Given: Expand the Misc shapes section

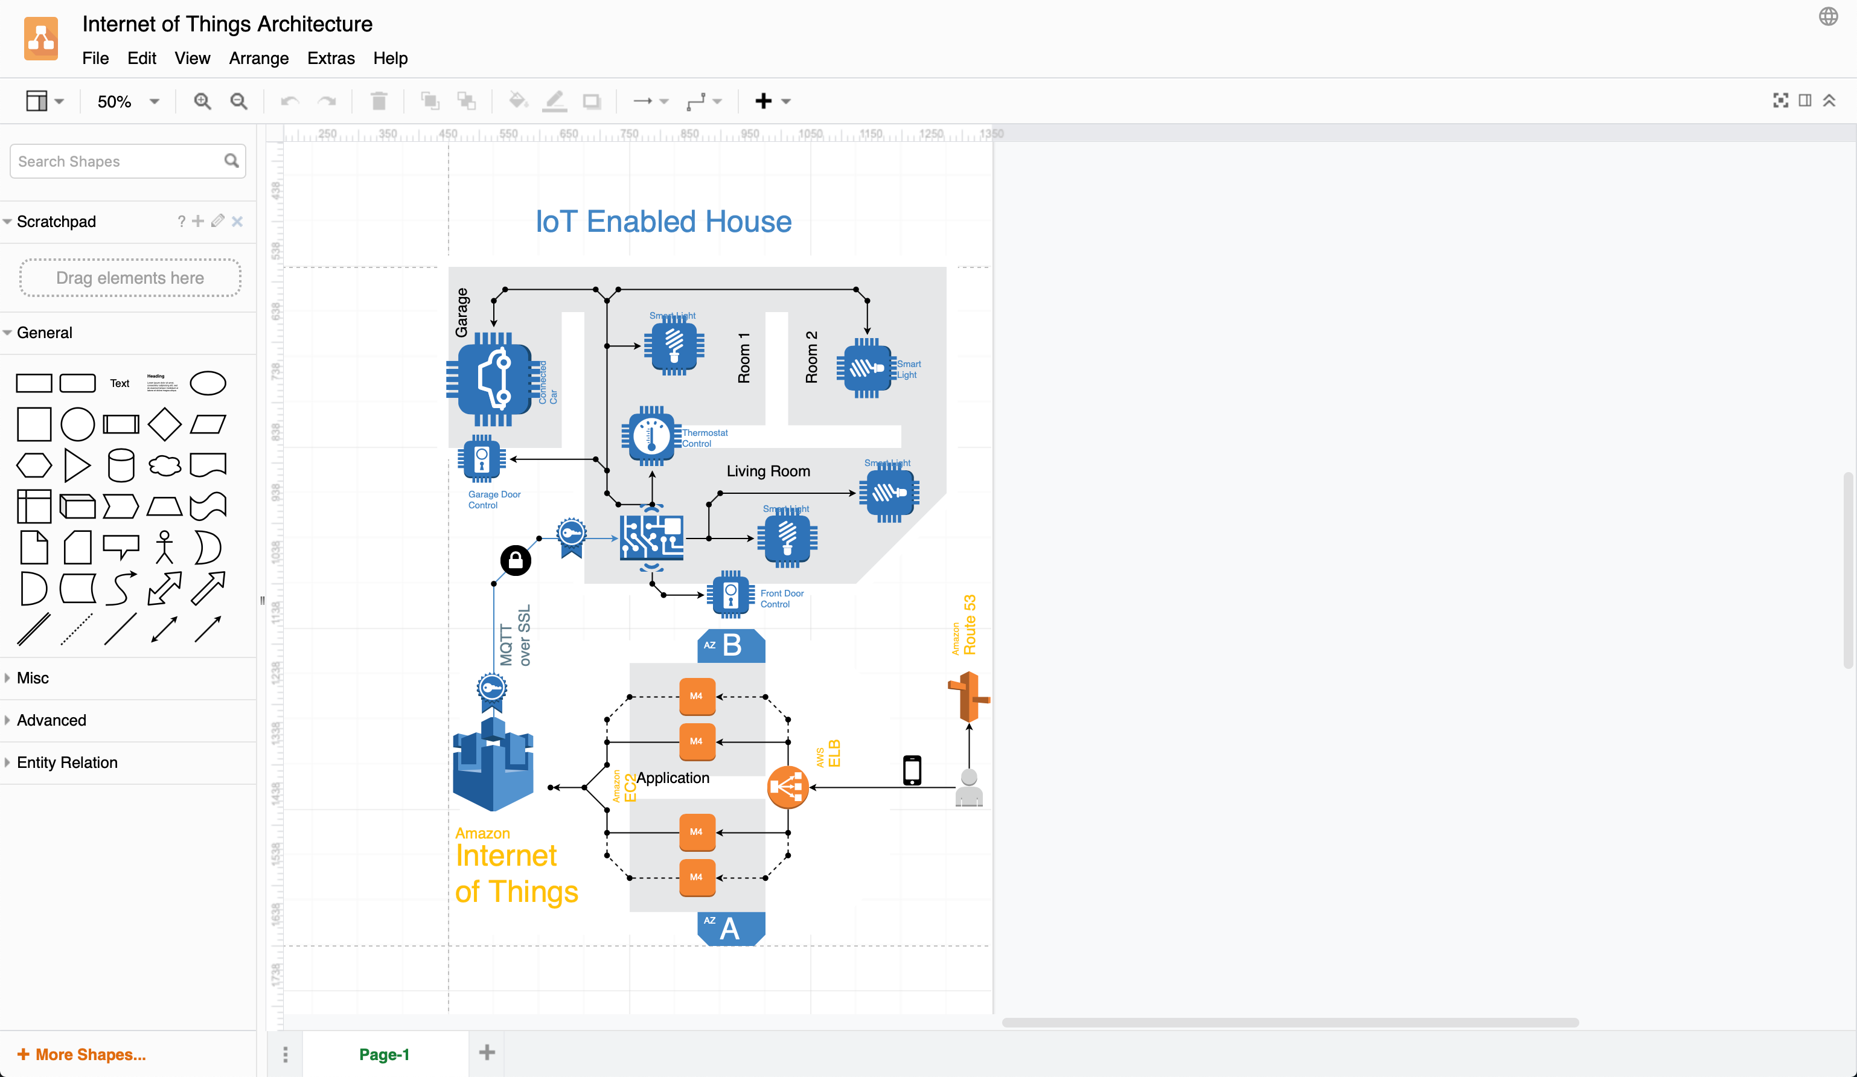Looking at the screenshot, I should (x=33, y=678).
